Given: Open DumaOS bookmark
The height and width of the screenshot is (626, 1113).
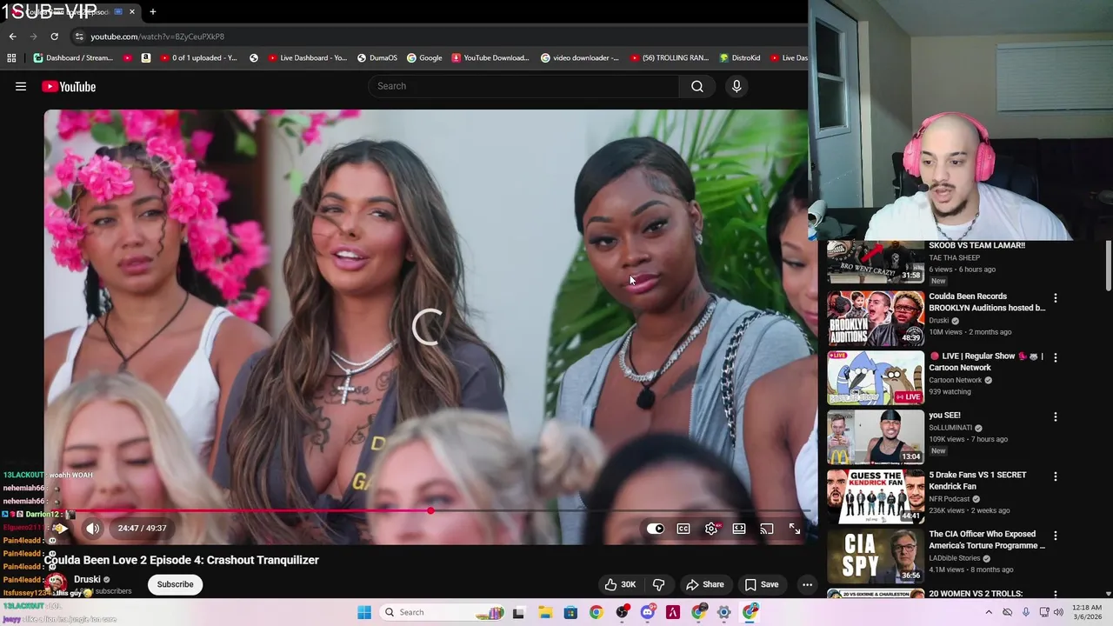Looking at the screenshot, I should click(x=377, y=57).
